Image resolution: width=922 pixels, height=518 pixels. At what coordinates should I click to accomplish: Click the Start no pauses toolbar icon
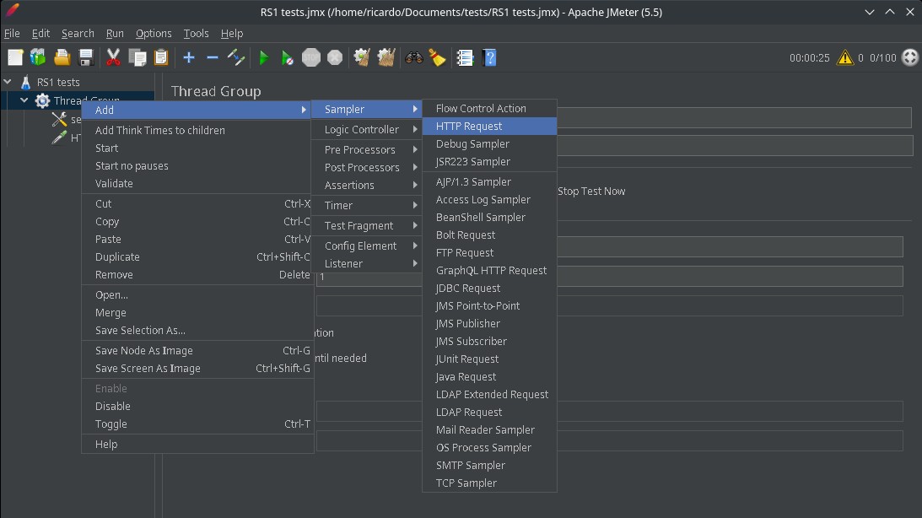[x=287, y=57]
